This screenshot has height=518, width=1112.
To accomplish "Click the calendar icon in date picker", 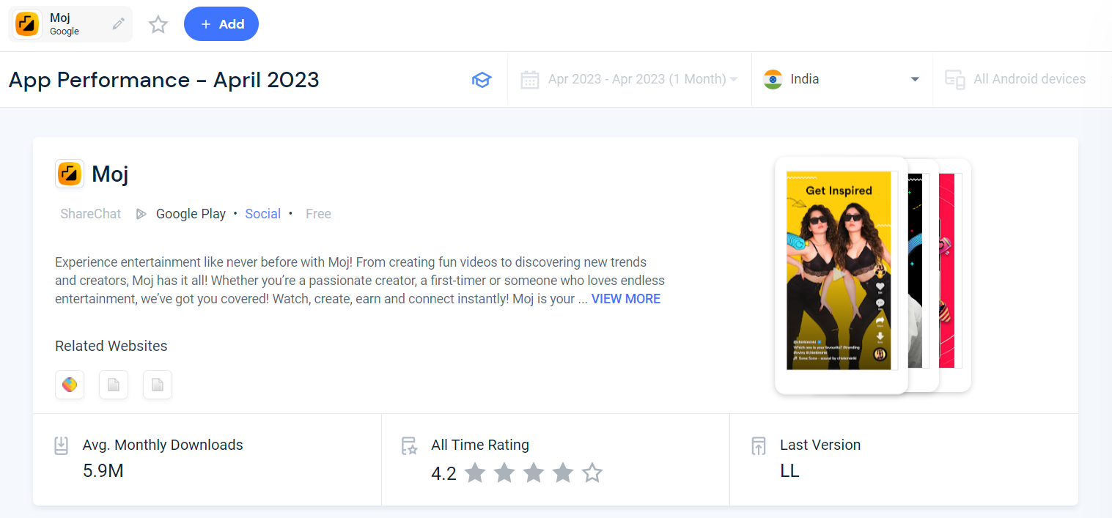I will tap(530, 79).
